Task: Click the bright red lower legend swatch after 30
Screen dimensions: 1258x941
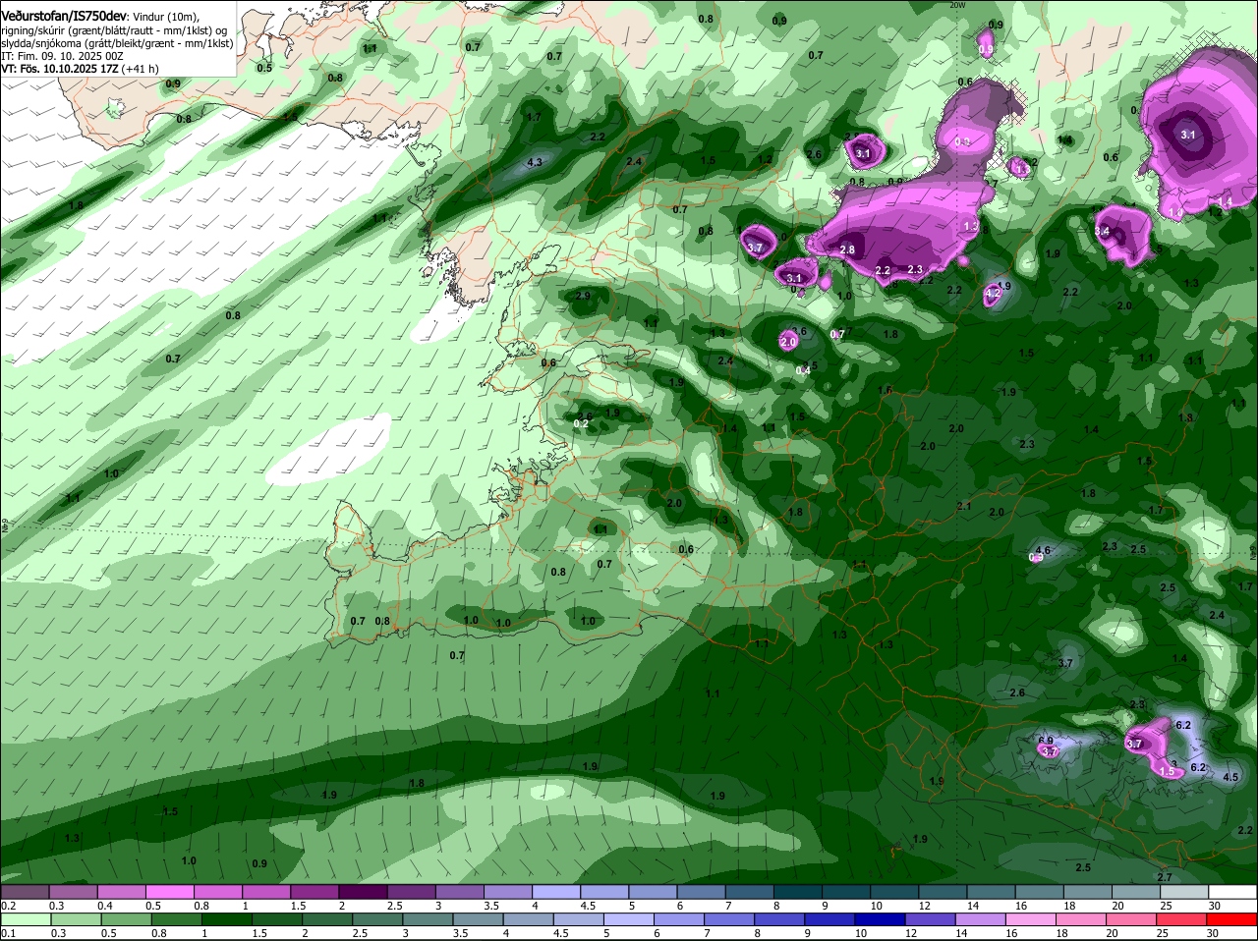Action: 1232,919
